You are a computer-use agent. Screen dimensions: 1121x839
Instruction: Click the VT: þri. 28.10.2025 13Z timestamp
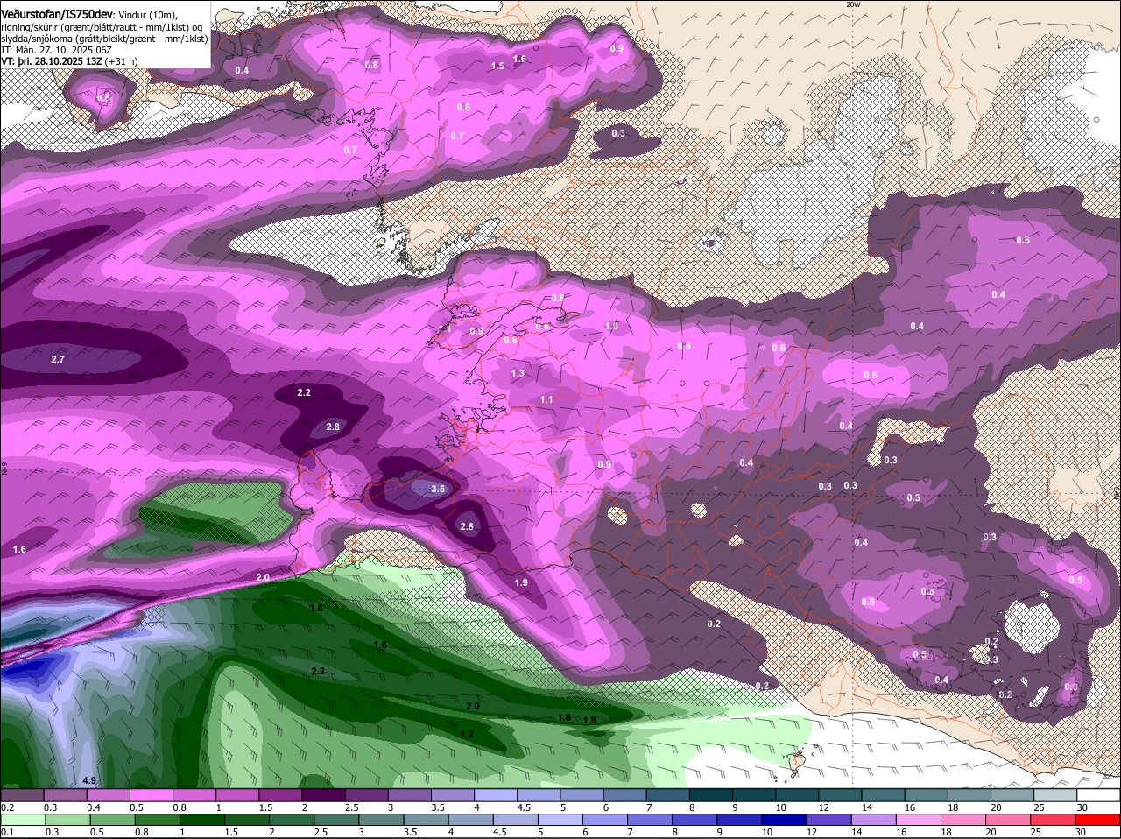(52, 61)
